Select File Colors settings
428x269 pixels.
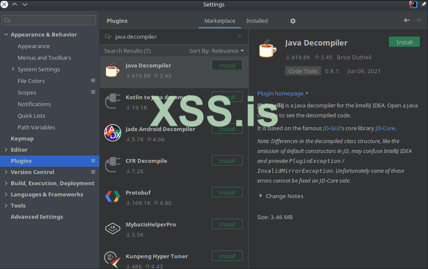pyautogui.click(x=31, y=81)
